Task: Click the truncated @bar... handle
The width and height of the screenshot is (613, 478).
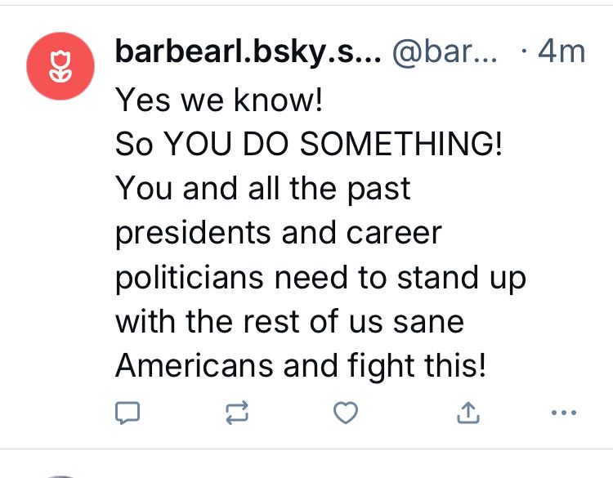Action: [x=445, y=51]
